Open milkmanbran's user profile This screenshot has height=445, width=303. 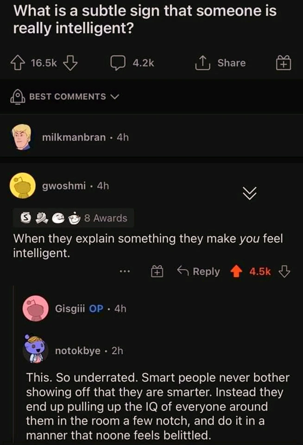73,138
